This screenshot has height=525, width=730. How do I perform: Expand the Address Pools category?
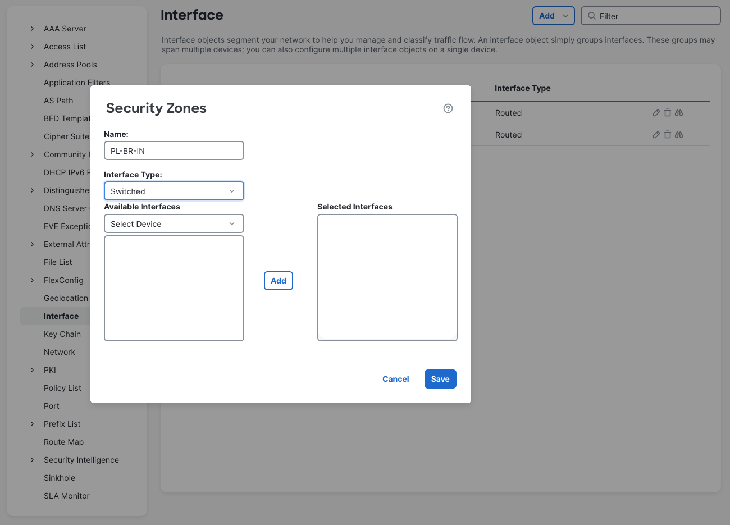coord(32,65)
